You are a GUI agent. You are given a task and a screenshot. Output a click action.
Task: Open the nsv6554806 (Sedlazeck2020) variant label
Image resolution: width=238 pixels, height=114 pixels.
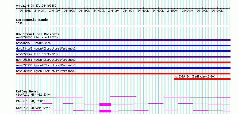point(37,37)
